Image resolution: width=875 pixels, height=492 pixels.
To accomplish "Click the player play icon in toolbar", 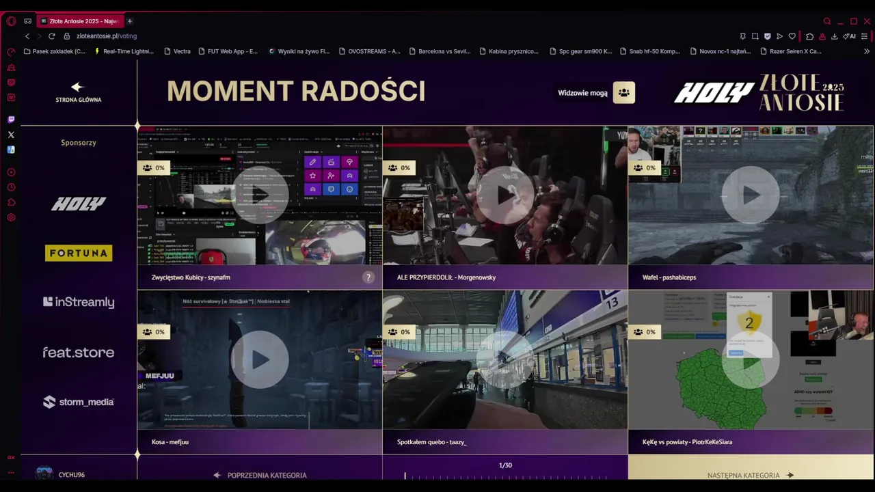I will (x=779, y=36).
